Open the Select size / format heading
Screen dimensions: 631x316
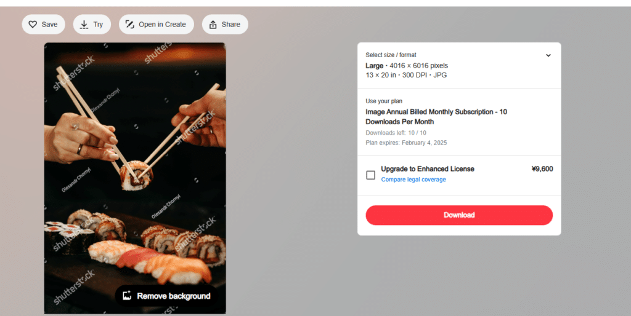[391, 55]
